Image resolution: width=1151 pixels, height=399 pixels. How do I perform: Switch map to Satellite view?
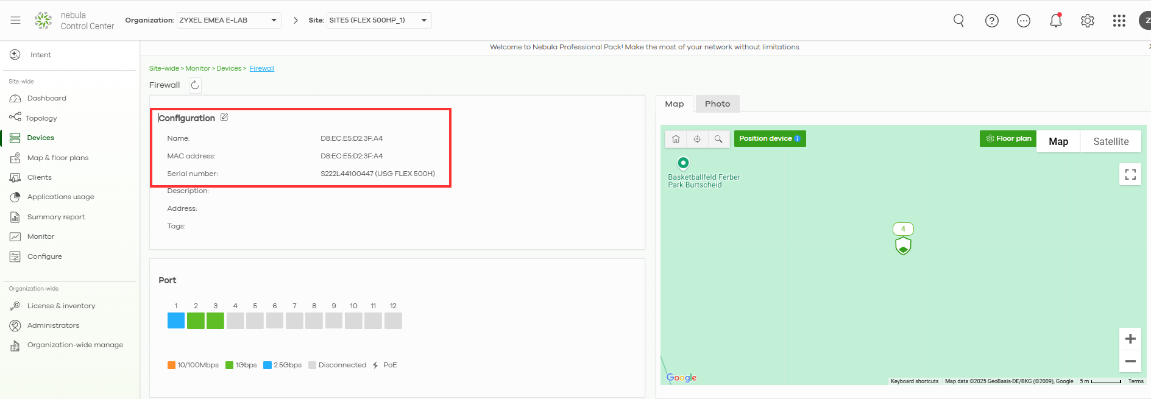[x=1110, y=141]
